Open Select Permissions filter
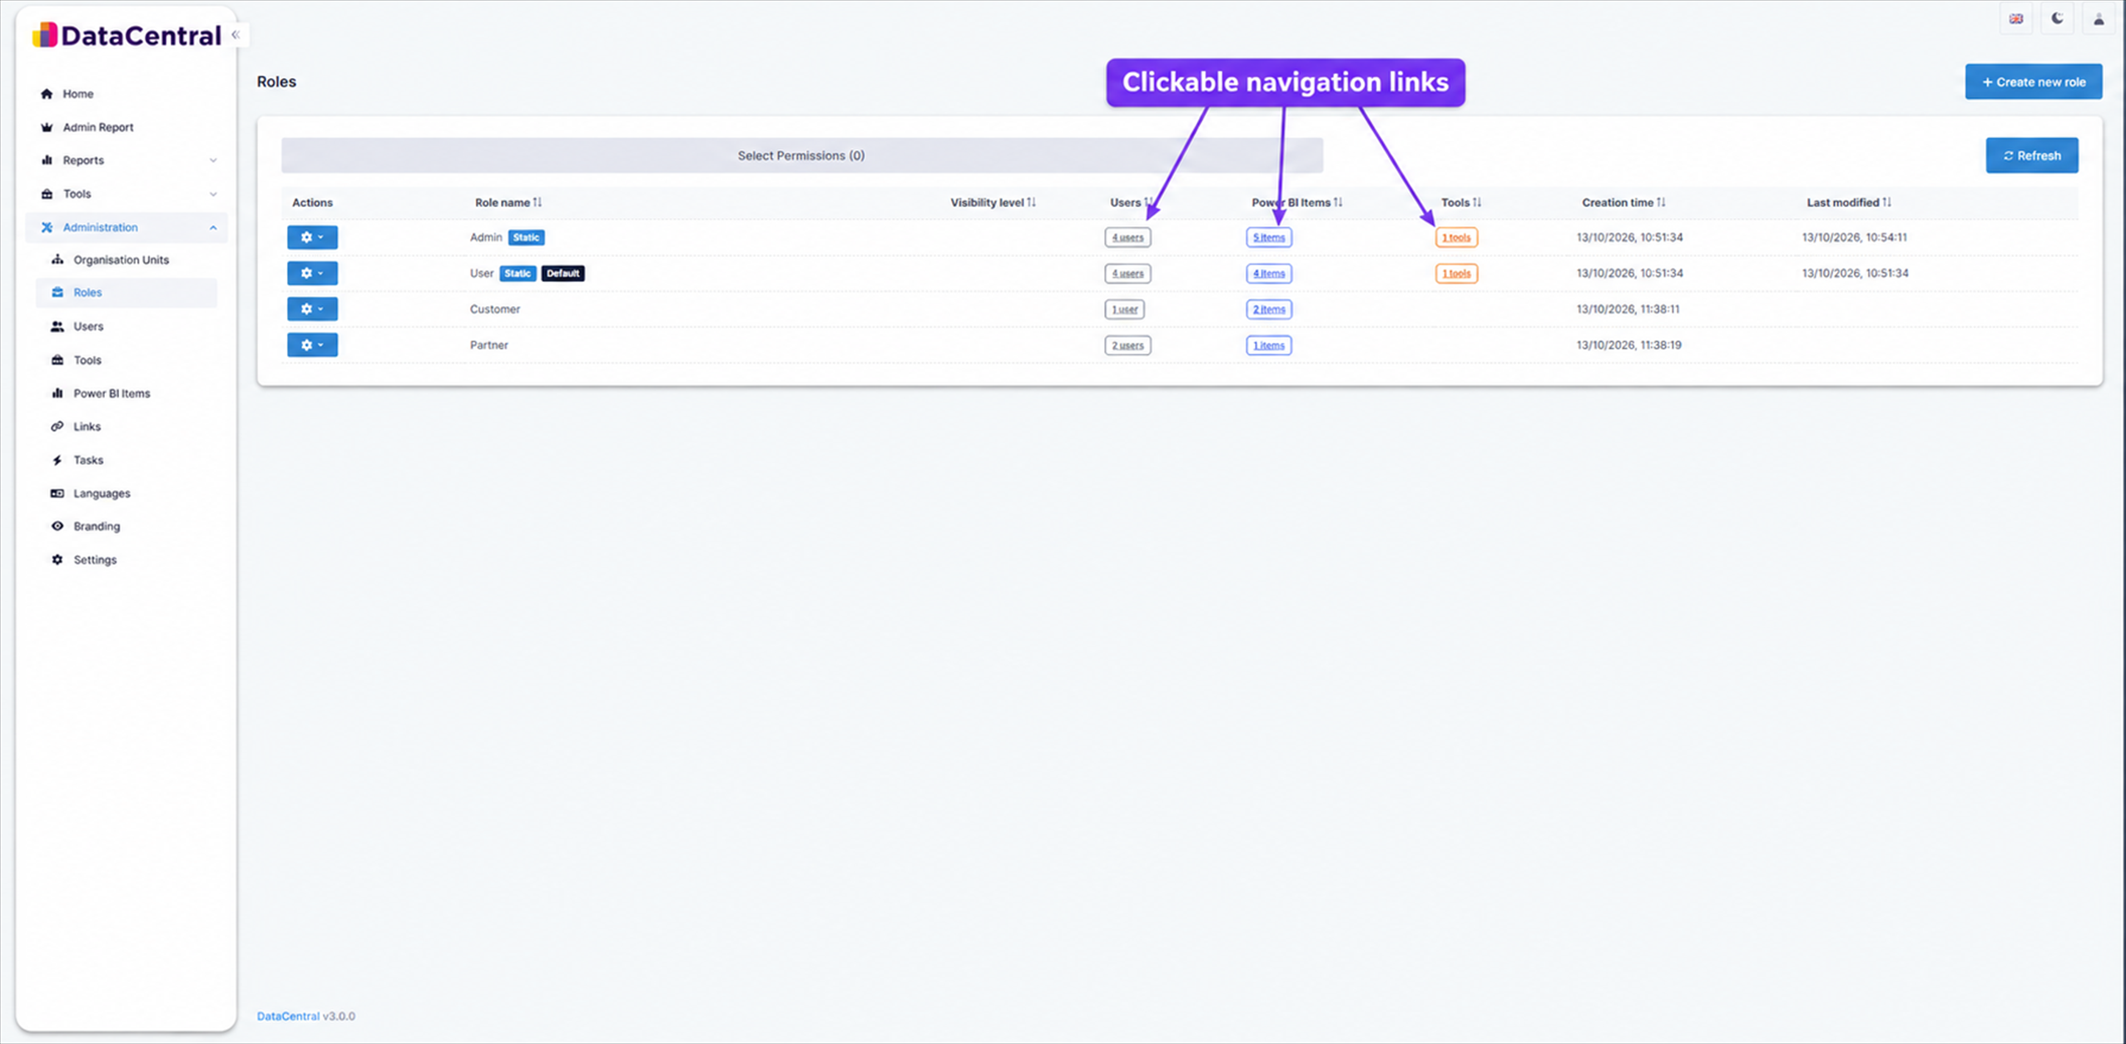 801,156
